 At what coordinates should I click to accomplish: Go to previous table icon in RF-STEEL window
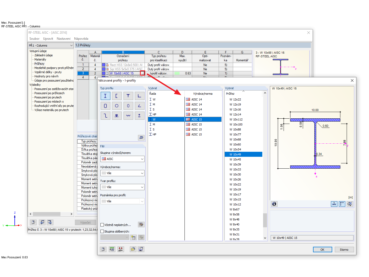[x=42, y=222]
